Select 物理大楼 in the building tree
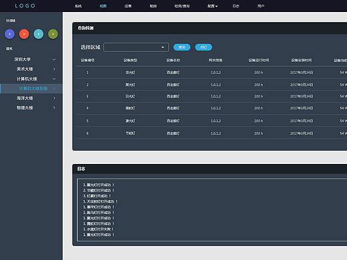This screenshot has width=347, height=260. (25, 108)
